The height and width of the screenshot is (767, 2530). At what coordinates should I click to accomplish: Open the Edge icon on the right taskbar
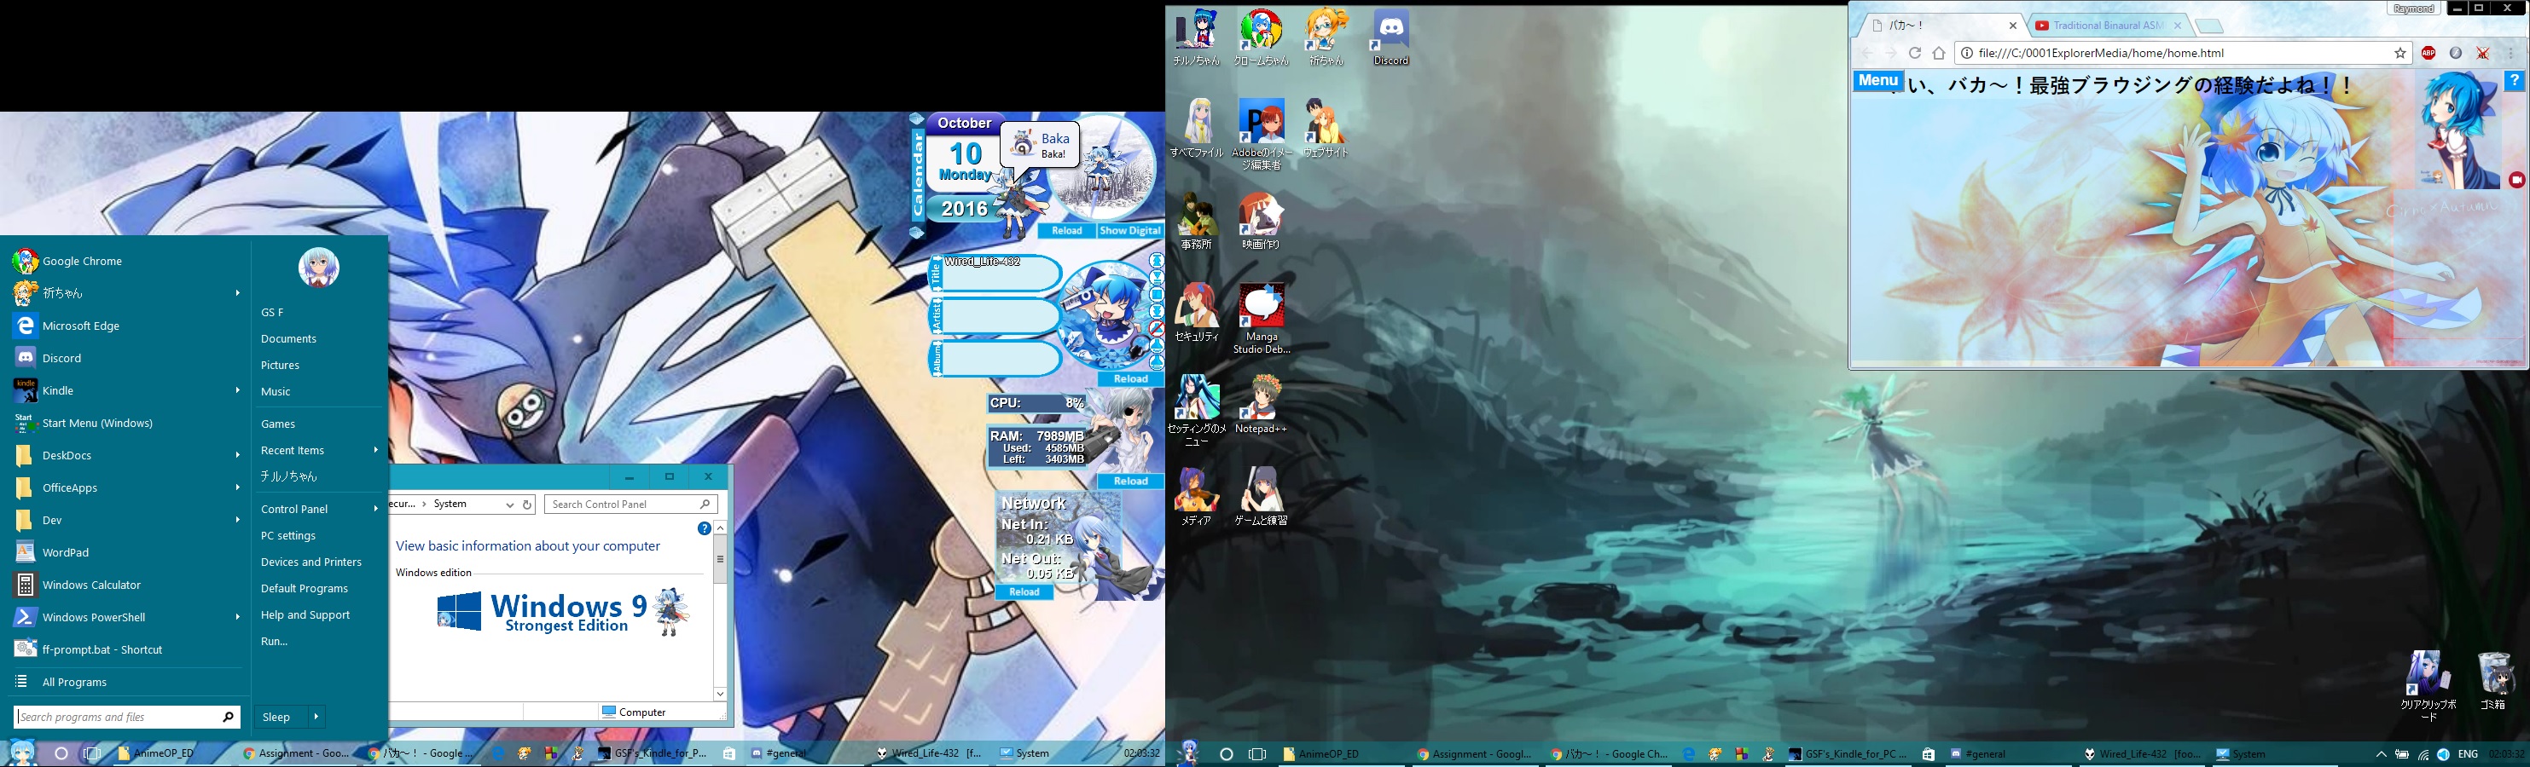[1688, 754]
